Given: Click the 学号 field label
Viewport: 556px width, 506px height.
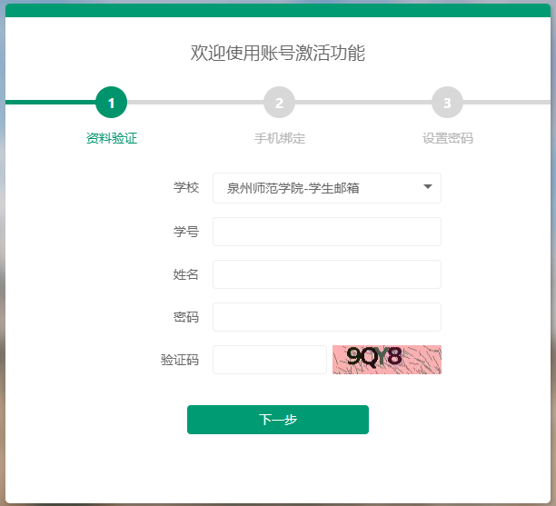Looking at the screenshot, I should point(185,232).
